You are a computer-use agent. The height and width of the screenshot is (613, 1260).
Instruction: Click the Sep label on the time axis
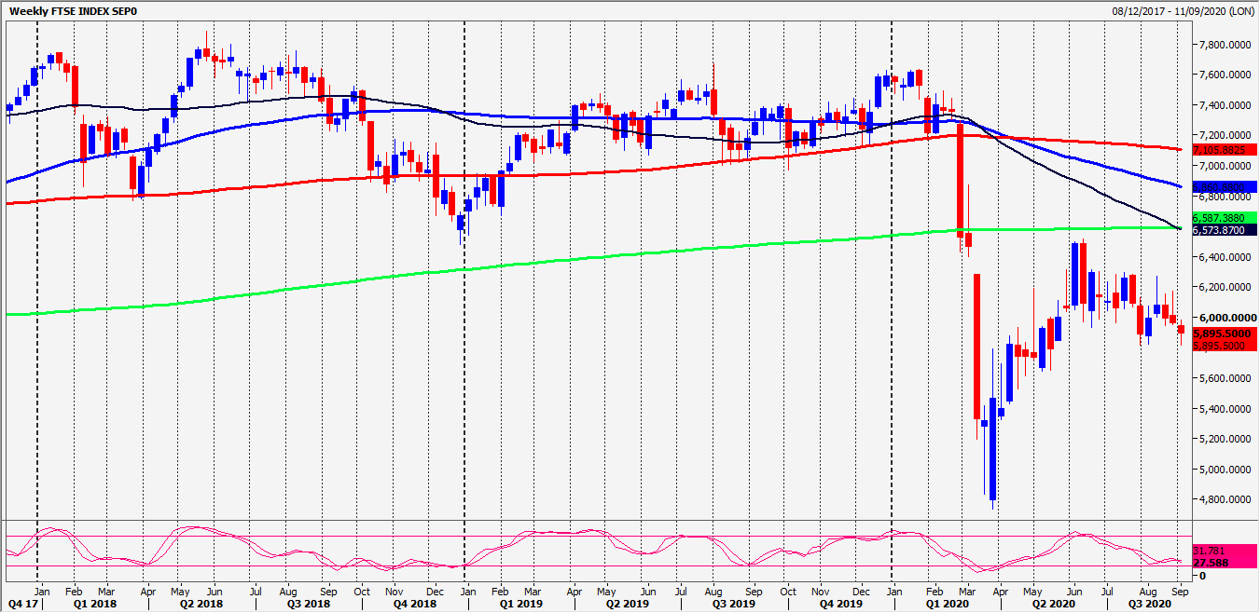coord(1179,591)
